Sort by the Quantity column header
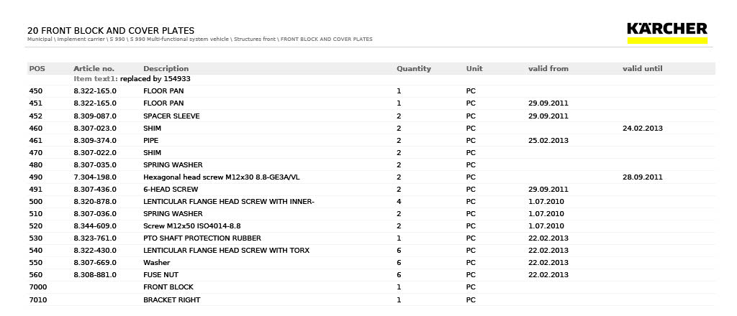Screen dimensions: 737x316 (413, 69)
